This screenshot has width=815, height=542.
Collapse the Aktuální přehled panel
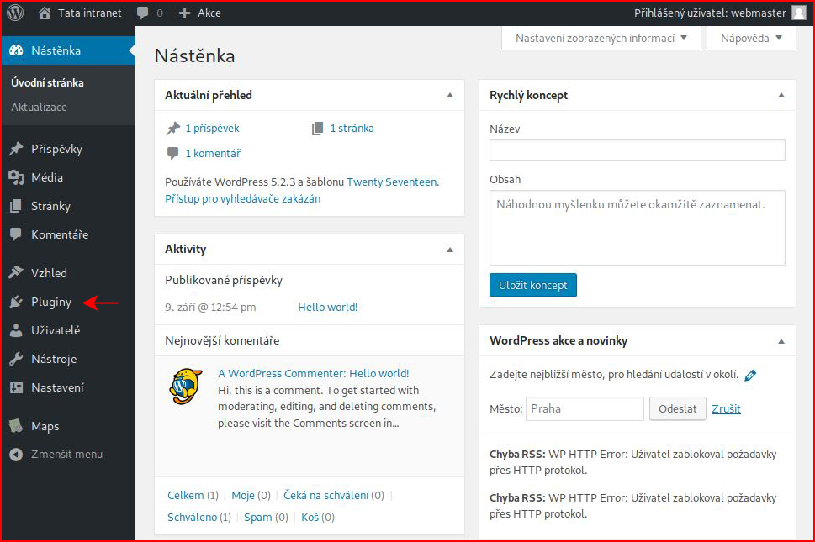[450, 95]
